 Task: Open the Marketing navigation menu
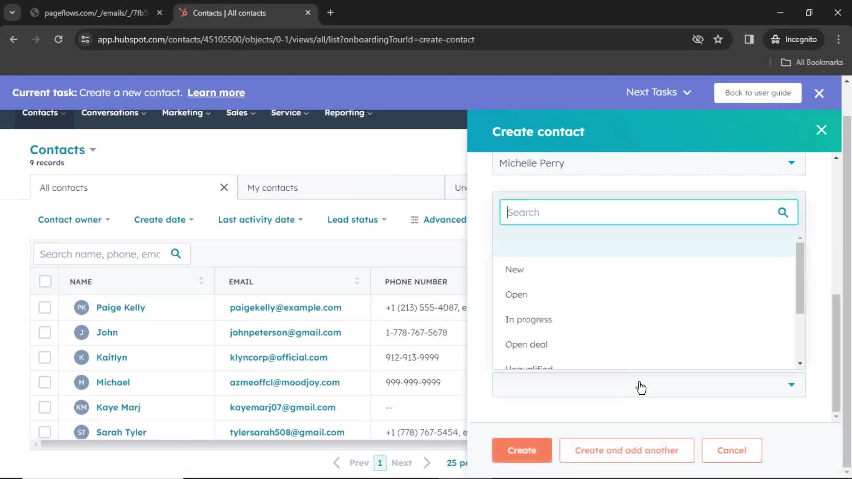186,113
